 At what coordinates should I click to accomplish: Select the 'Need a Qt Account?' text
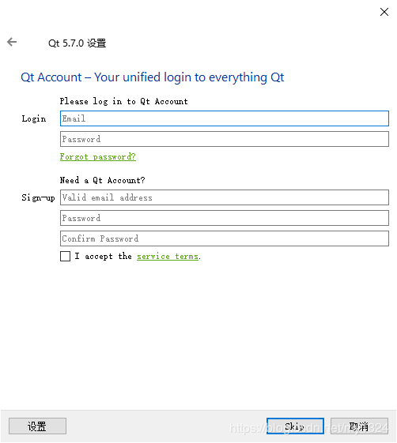103,180
